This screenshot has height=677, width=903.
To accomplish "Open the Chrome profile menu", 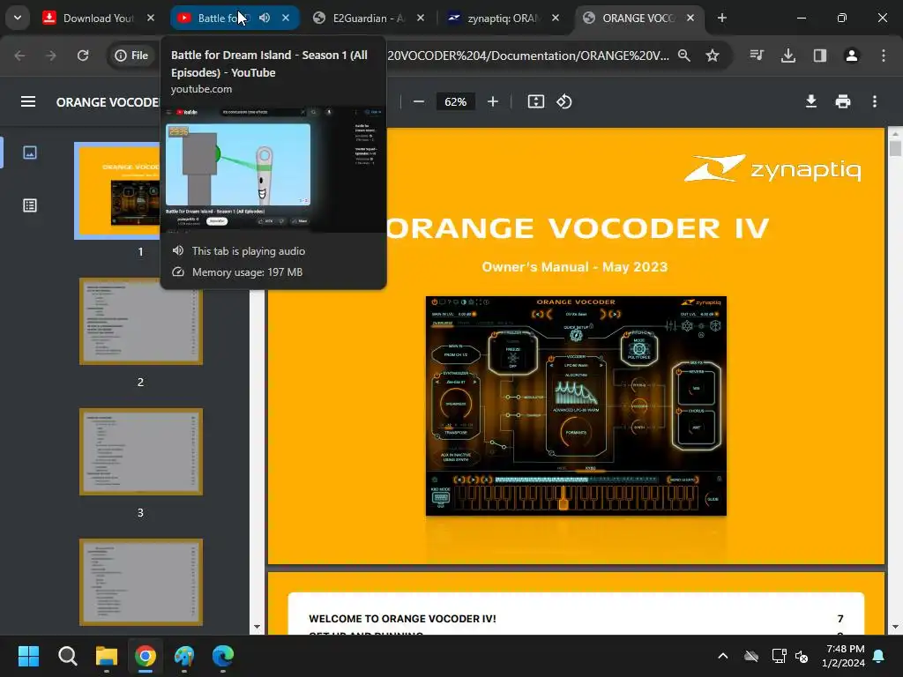I will 852,56.
